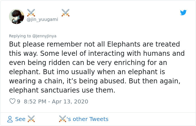Viewport: 196px width, 126px height.
Task: Click the 'See' link text
Action: click(x=20, y=119)
